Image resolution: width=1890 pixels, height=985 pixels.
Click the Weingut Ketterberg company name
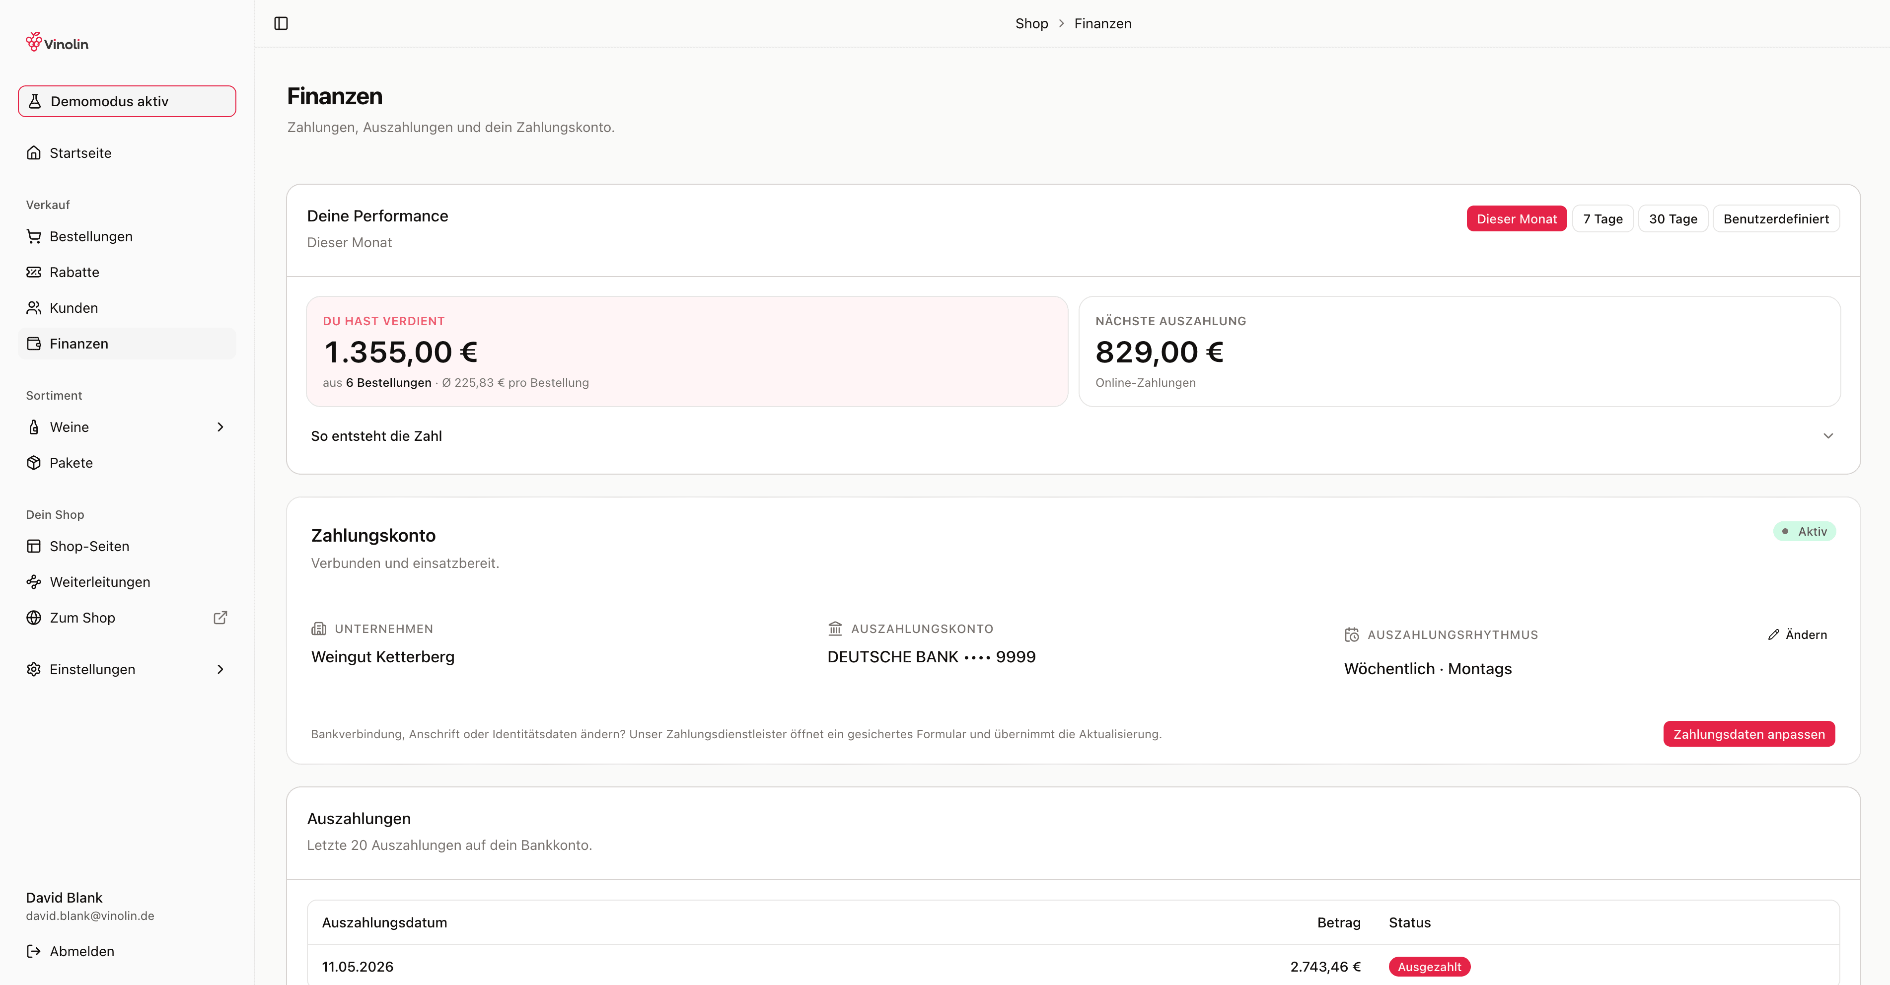click(x=382, y=657)
